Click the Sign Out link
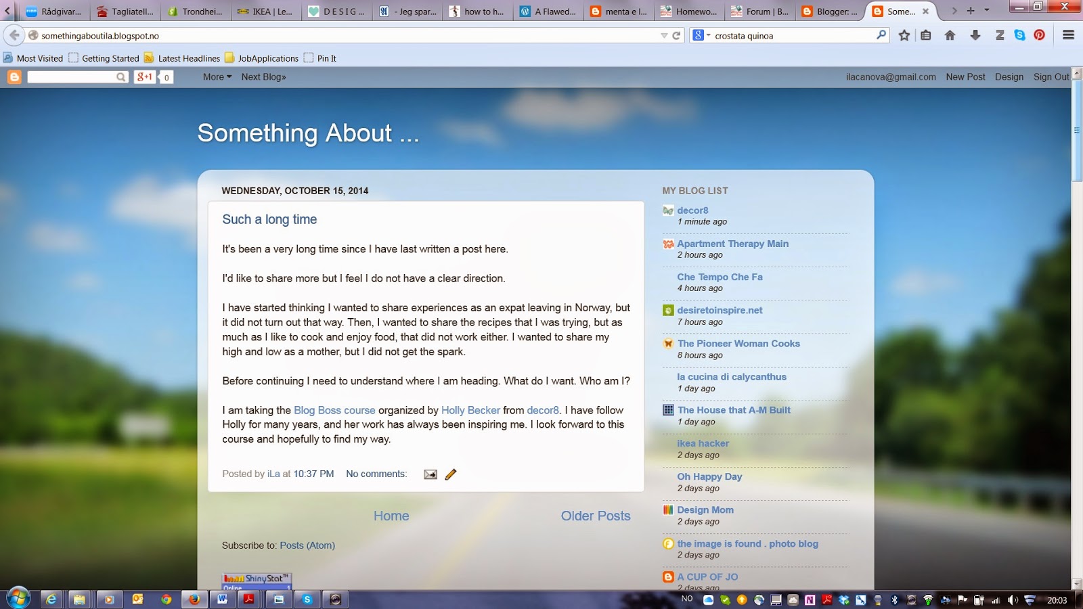 click(x=1051, y=77)
